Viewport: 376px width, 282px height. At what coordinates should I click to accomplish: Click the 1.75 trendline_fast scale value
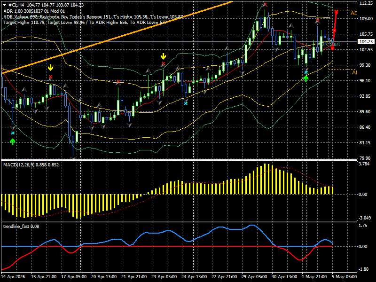pos(363,226)
